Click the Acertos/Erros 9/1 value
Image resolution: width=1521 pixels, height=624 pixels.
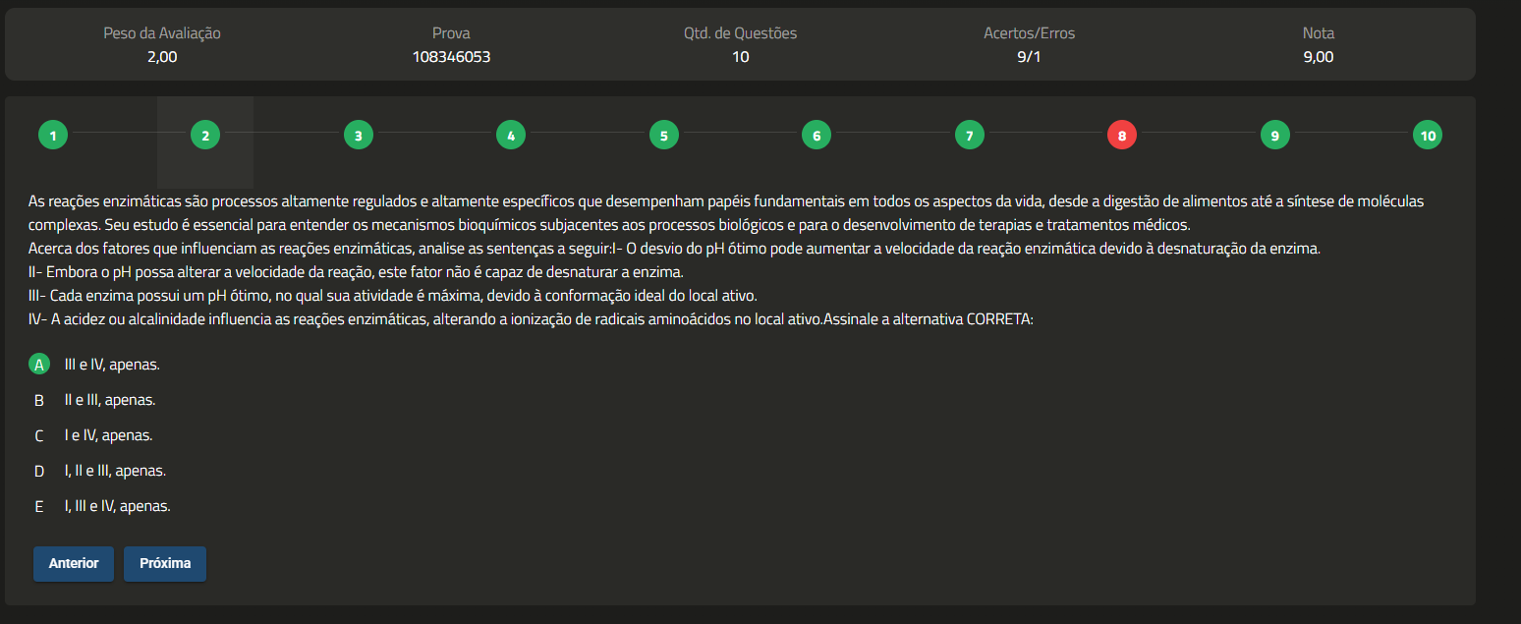tap(1029, 57)
